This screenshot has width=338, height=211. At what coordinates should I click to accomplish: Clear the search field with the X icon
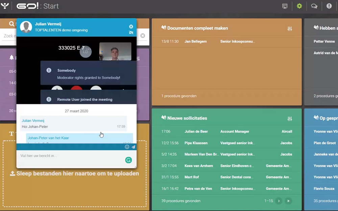tap(143, 36)
